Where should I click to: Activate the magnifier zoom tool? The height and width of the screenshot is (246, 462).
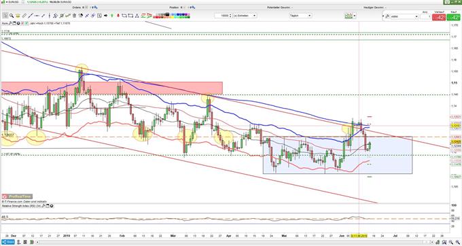click(x=12, y=16)
